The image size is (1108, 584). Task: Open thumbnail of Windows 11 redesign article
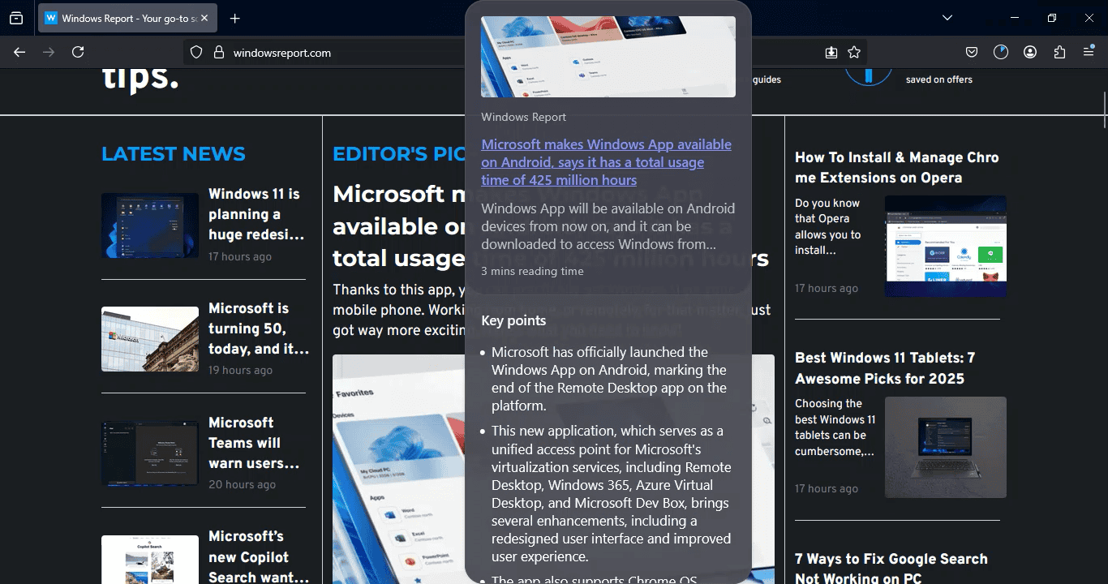tap(150, 225)
